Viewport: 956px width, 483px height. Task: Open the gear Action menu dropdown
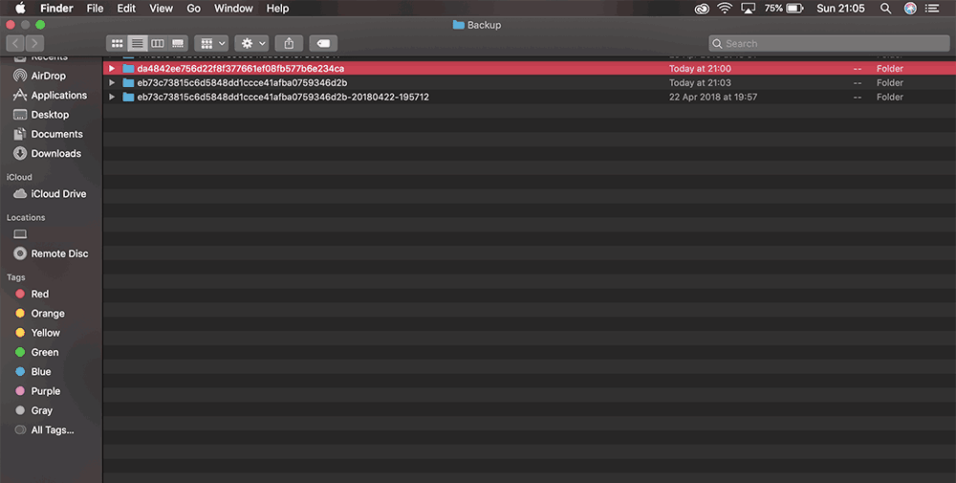pyautogui.click(x=251, y=43)
